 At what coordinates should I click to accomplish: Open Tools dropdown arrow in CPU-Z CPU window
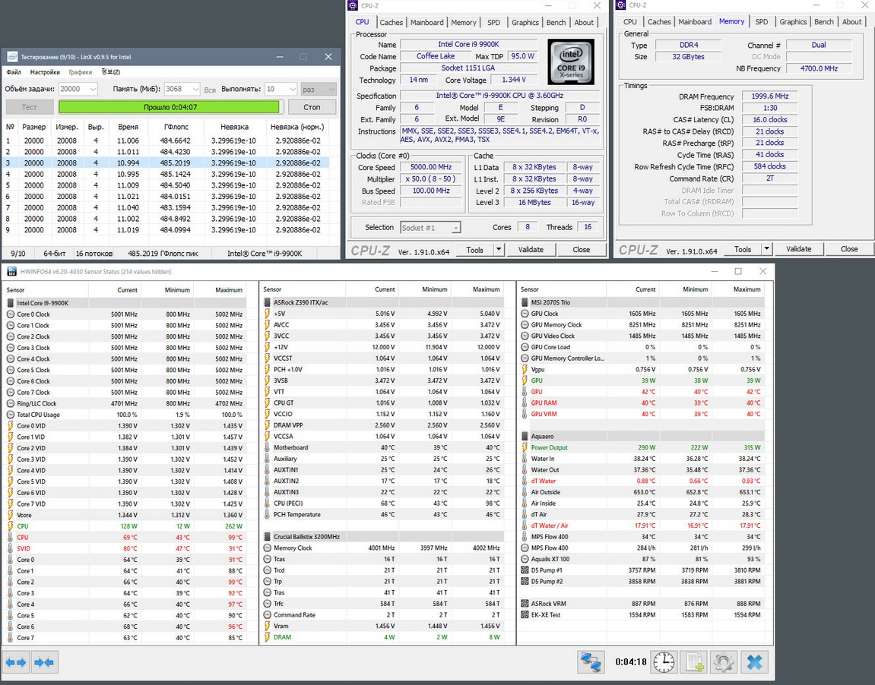(499, 250)
